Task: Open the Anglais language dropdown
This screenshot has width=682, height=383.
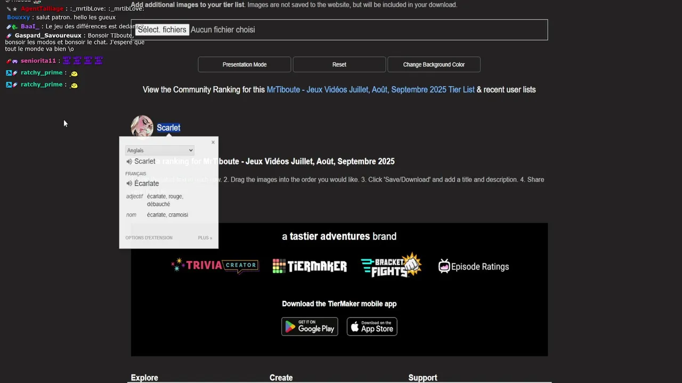Action: coord(159,151)
